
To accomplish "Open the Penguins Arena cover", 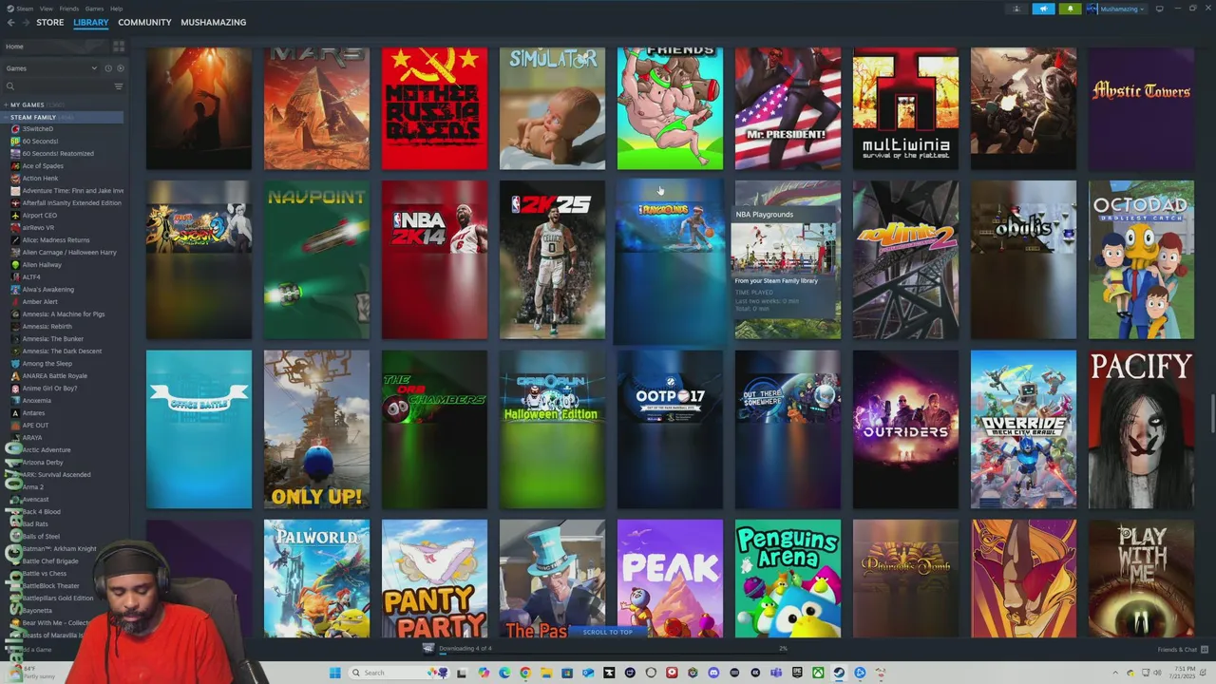I will [x=788, y=579].
